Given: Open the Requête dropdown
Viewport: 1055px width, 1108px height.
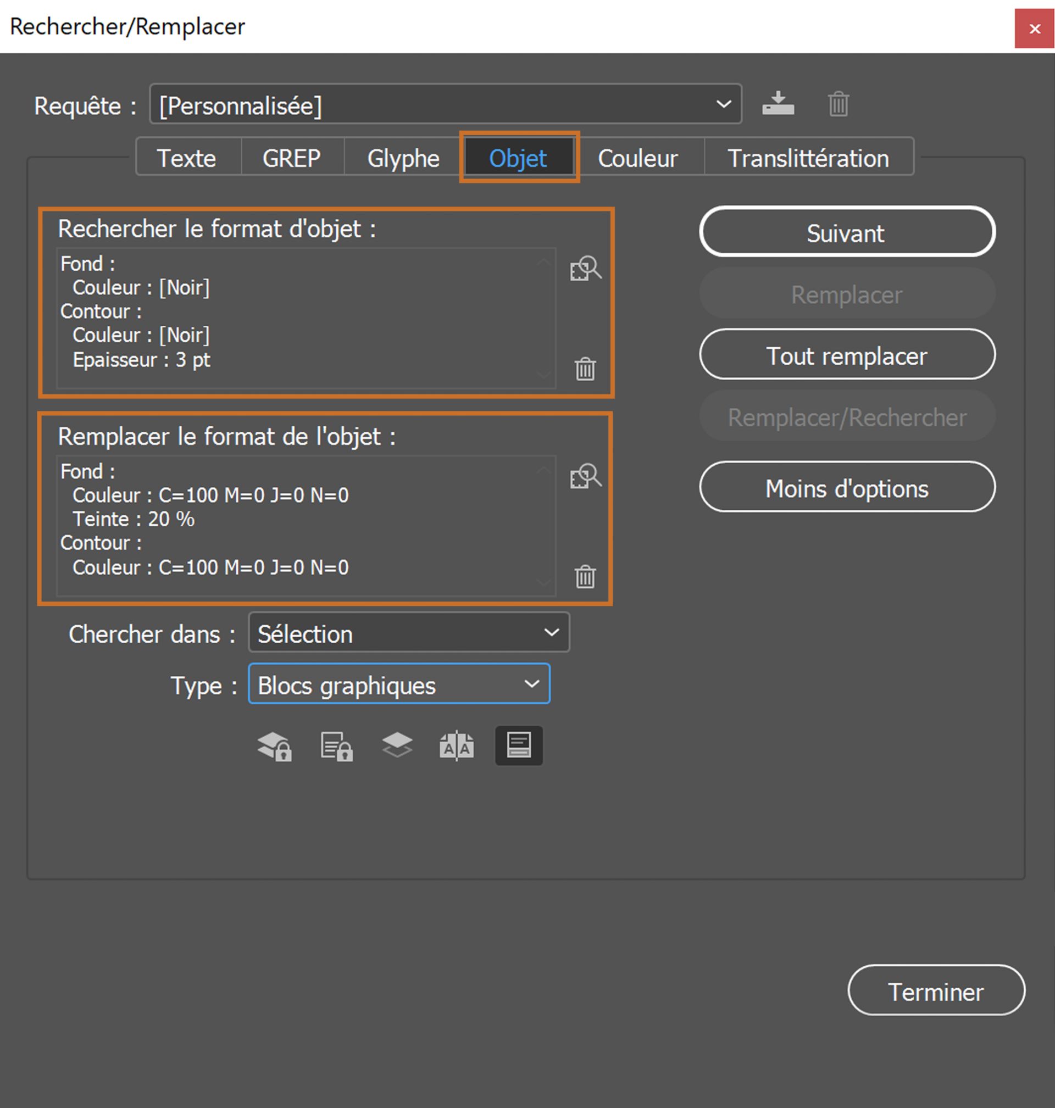Looking at the screenshot, I should 446,104.
